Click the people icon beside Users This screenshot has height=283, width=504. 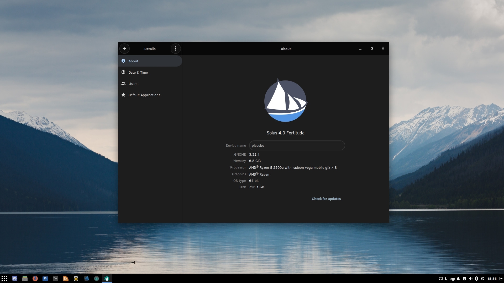click(123, 83)
